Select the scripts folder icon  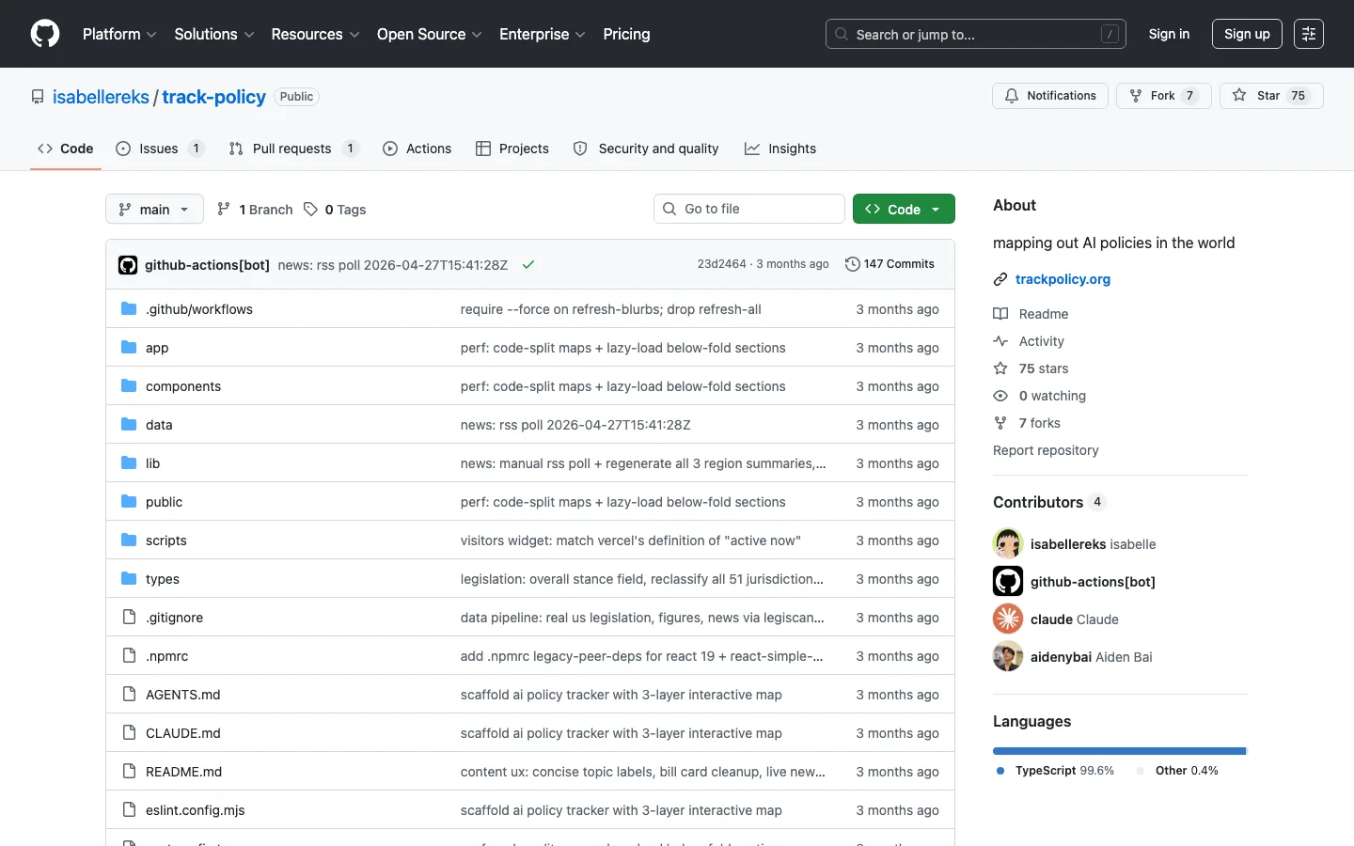(x=129, y=540)
